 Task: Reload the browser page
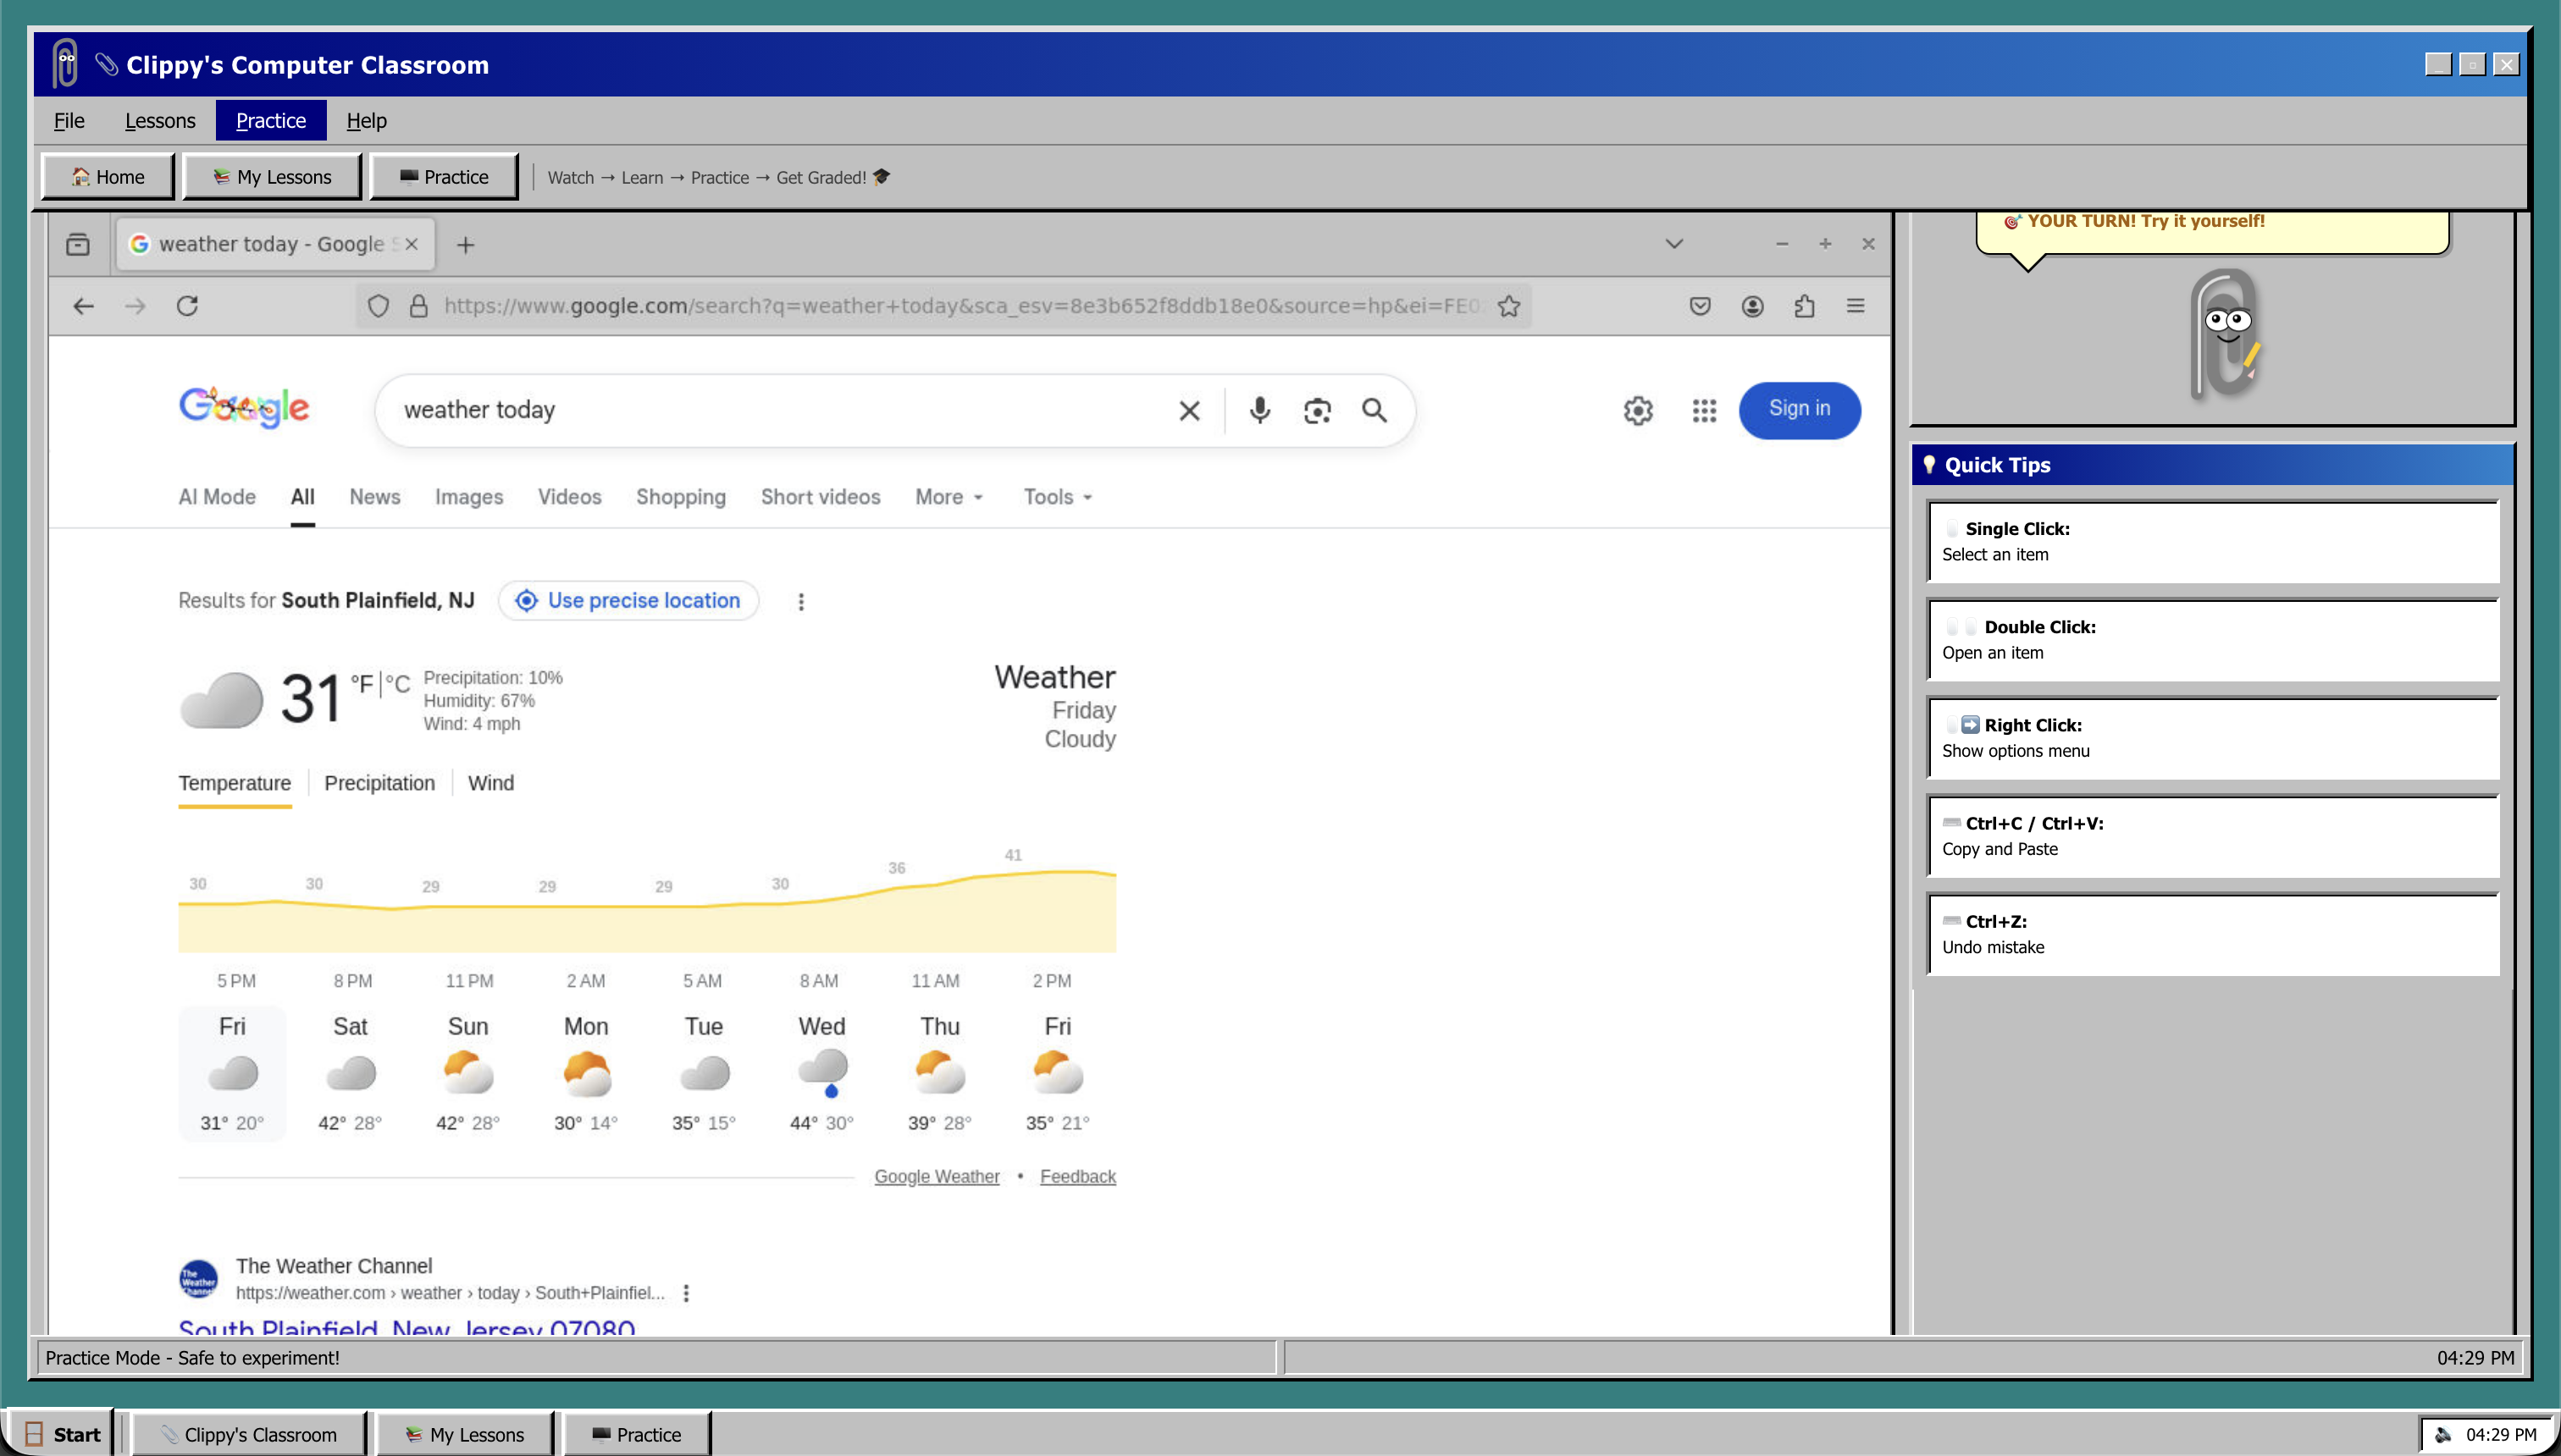[187, 306]
